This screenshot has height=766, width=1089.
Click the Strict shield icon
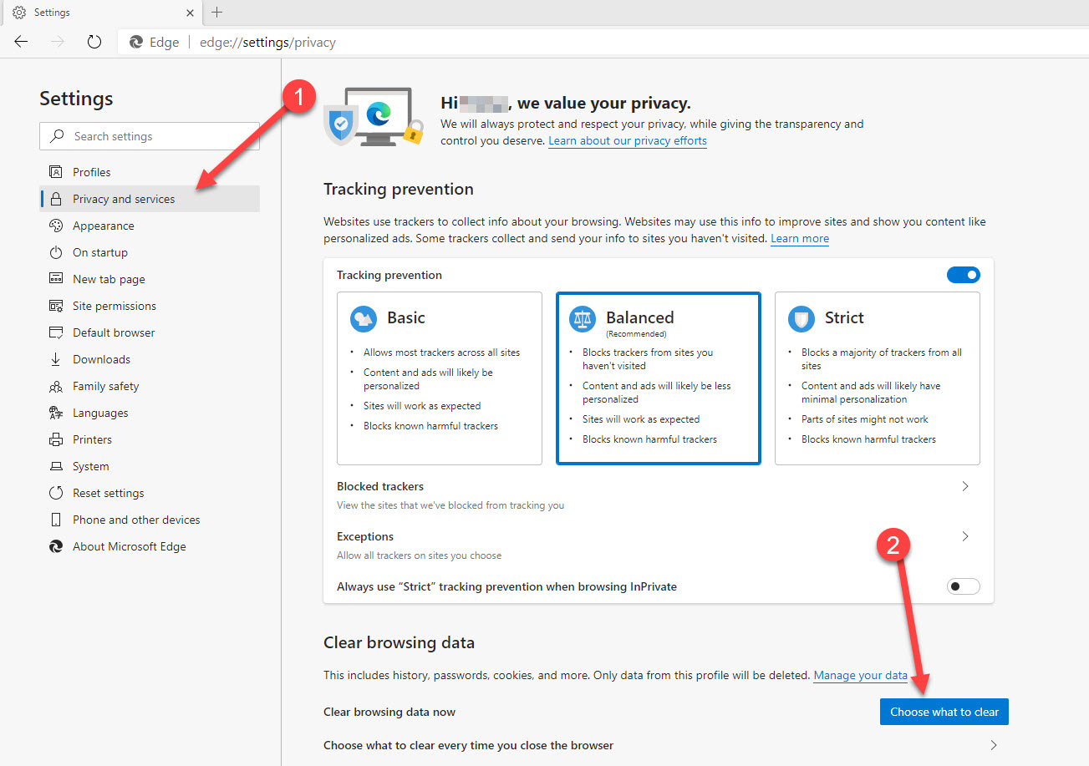(x=801, y=318)
